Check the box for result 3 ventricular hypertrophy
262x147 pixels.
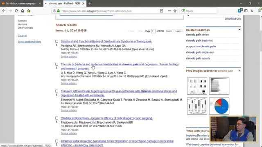[x=57, y=91]
